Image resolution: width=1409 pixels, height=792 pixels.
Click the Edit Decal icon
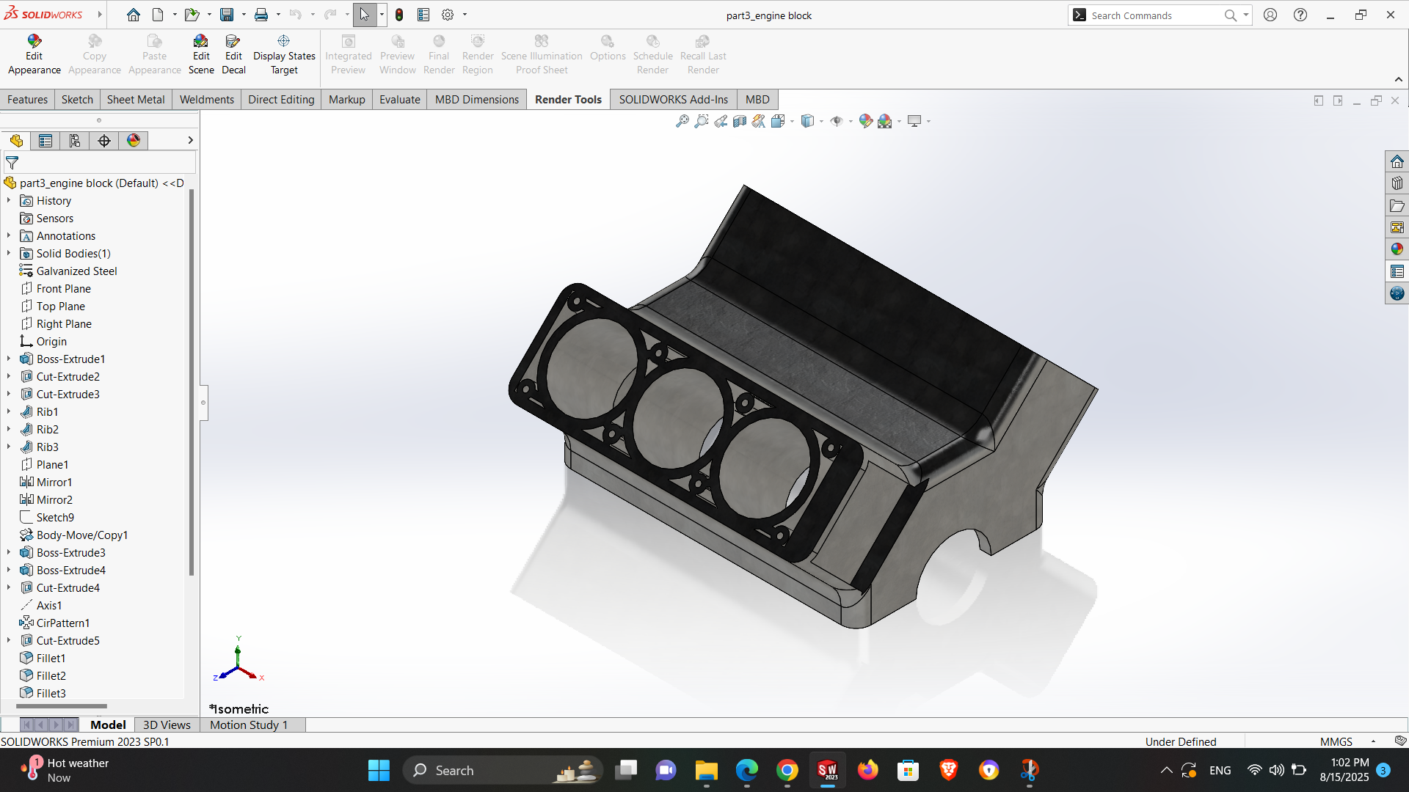pos(233,54)
